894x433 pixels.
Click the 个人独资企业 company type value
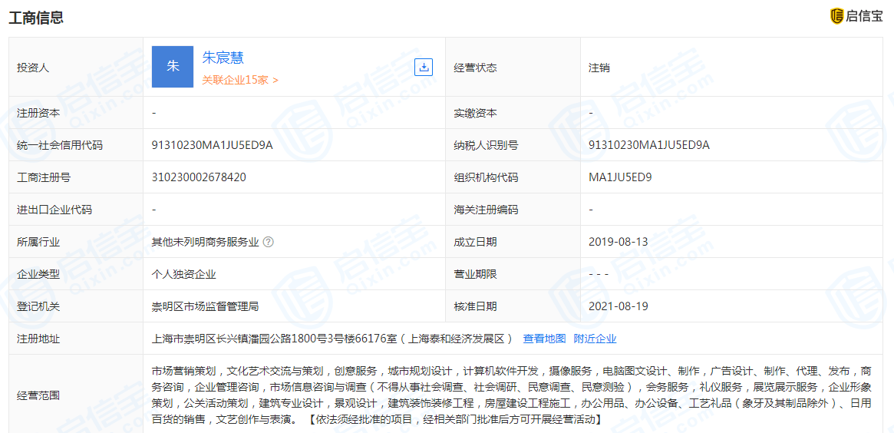tap(183, 274)
